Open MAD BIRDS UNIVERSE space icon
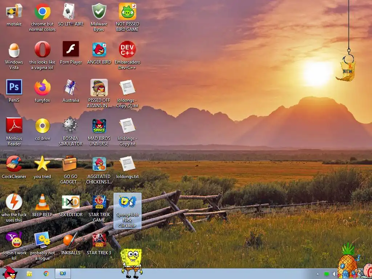The image size is (372, 279). coord(99,126)
